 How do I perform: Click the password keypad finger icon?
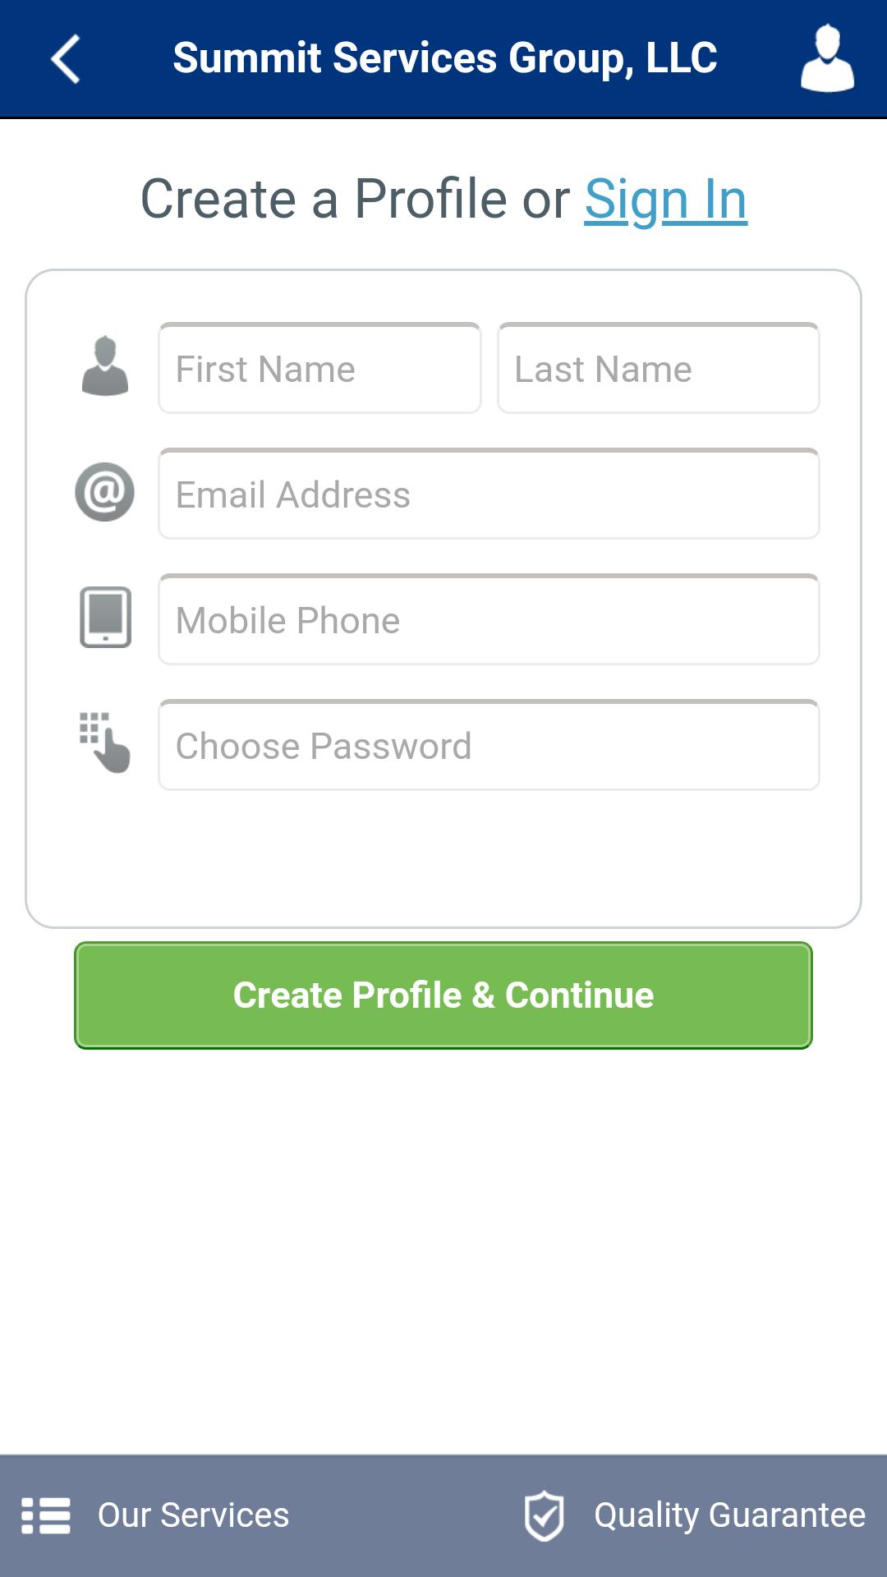pos(105,743)
